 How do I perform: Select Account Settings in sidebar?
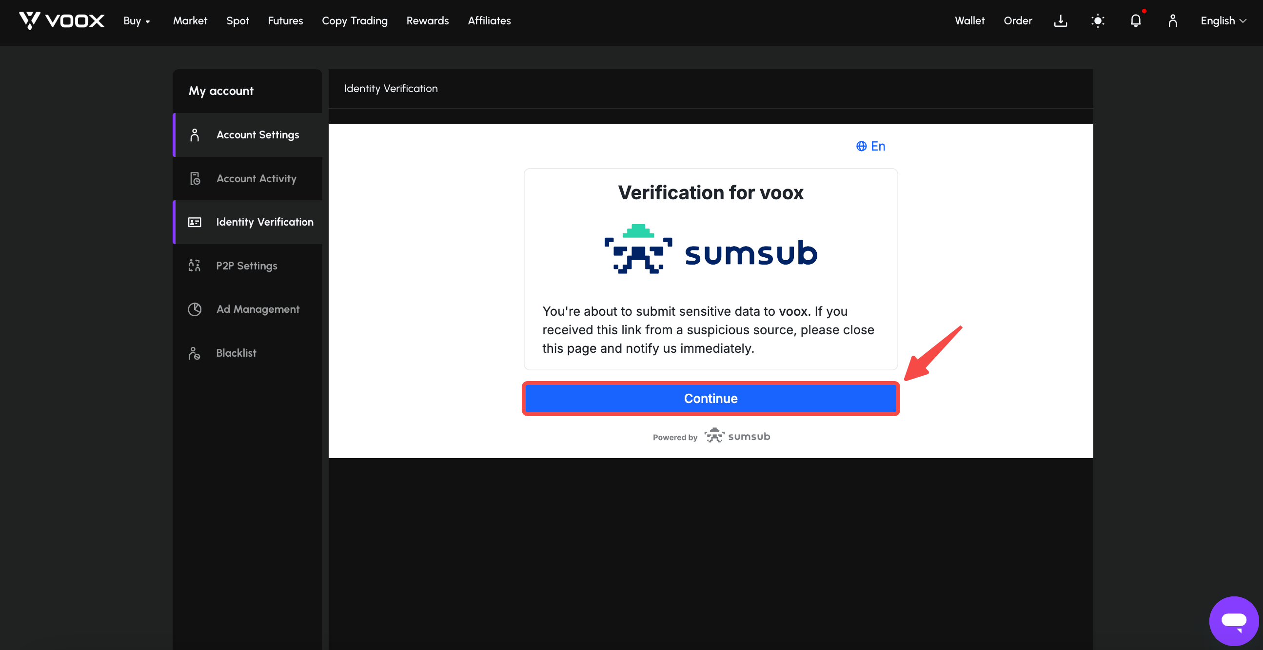click(x=248, y=134)
